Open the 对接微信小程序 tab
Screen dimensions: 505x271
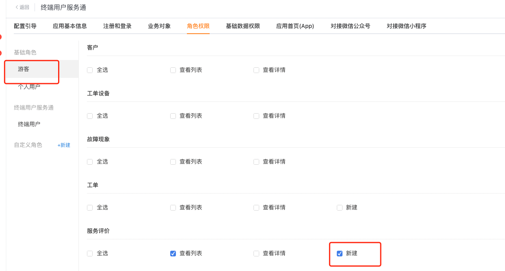[407, 26]
